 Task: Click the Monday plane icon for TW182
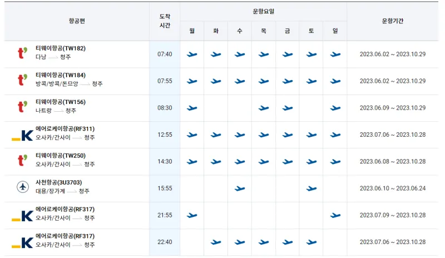tap(192, 54)
